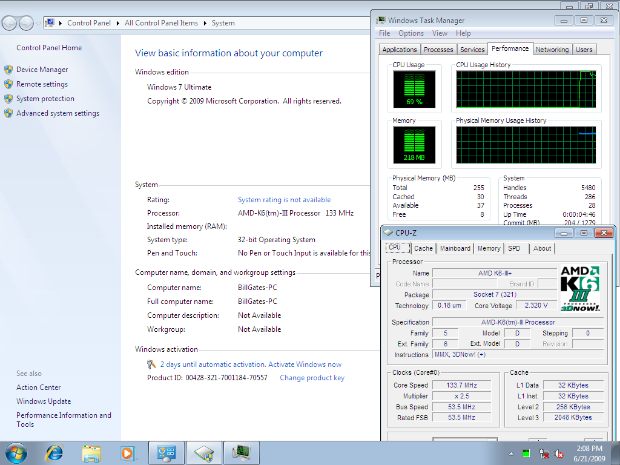Screen dimensions: 620x465
Task: Open System protection link
Action: coord(45,99)
